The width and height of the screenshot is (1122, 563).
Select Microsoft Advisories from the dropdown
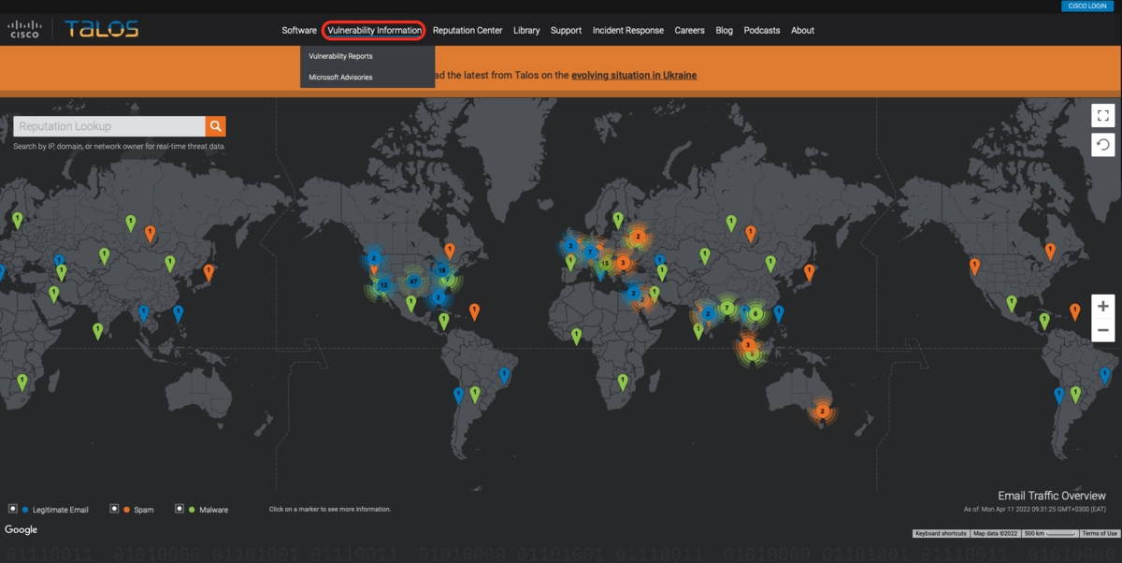coord(340,78)
